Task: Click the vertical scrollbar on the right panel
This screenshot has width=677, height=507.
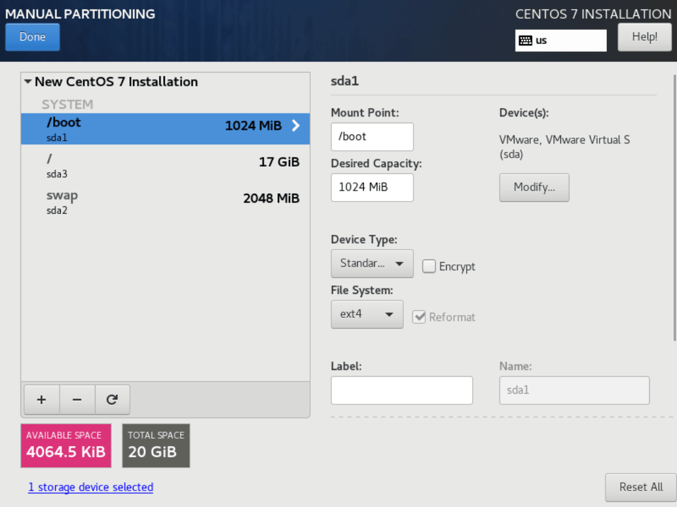Action: 675,207
